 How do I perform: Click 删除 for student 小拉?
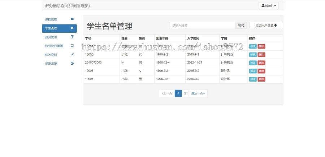pos(261,55)
